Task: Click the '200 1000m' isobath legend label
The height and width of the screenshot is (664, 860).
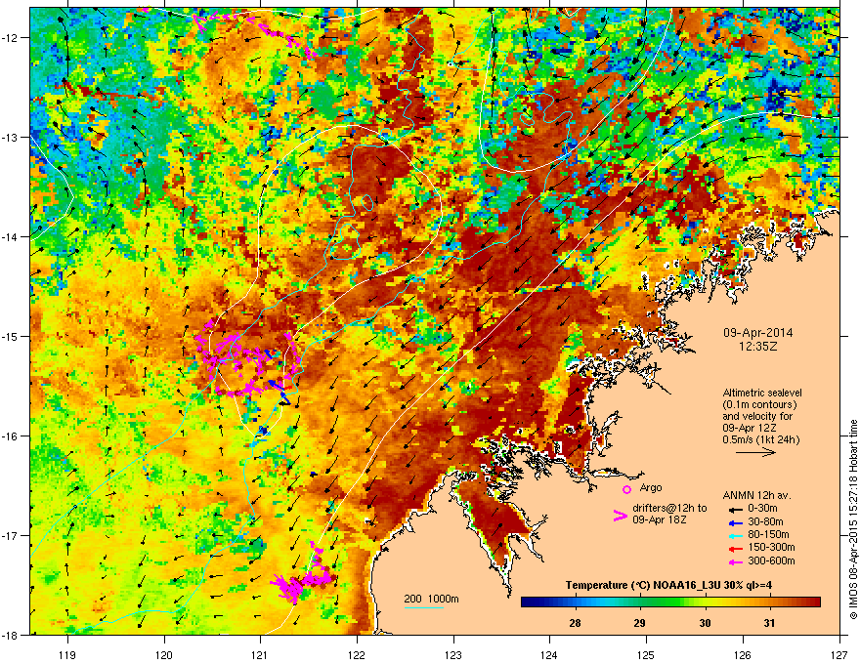Action: pos(431,599)
